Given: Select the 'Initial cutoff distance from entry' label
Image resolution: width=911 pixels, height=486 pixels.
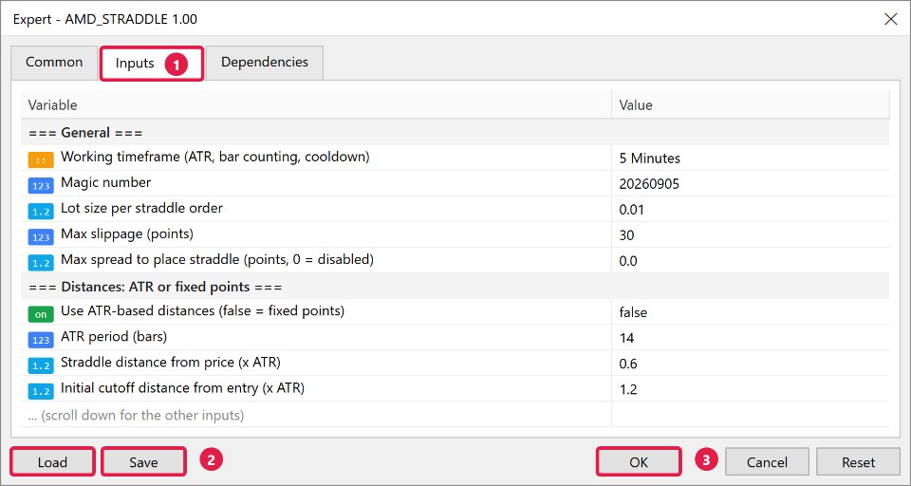Looking at the screenshot, I should pos(182,387).
